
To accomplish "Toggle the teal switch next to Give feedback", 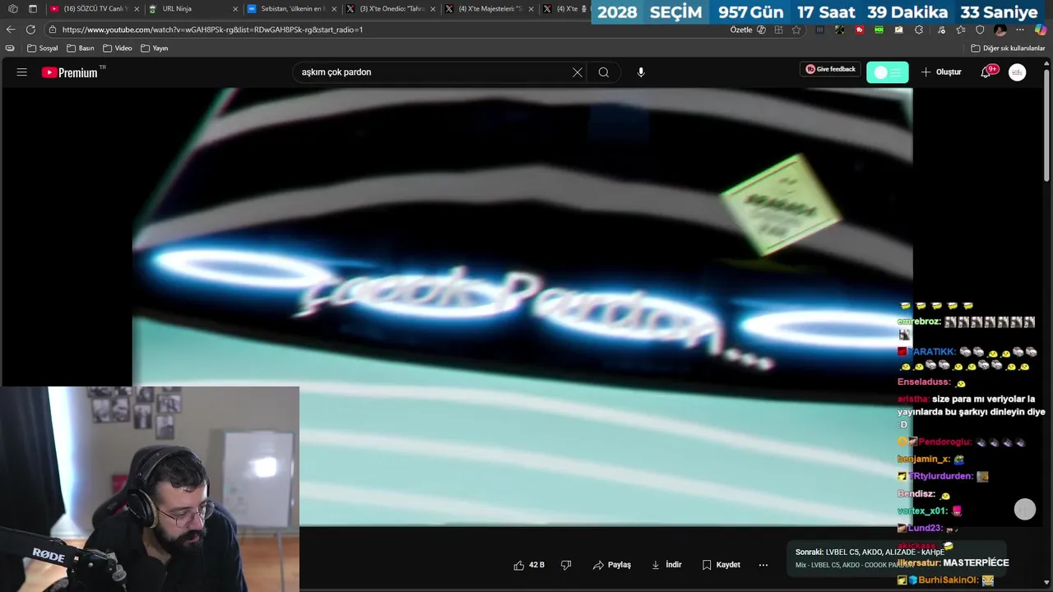I will [888, 72].
